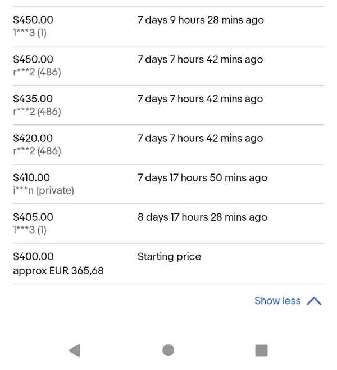Tap the $405.00 bid amount
The image size is (337, 370).
[x=33, y=217]
